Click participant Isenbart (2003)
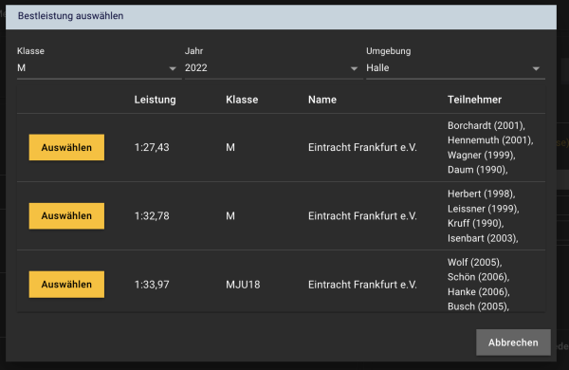The width and height of the screenshot is (569, 370). [x=483, y=238]
